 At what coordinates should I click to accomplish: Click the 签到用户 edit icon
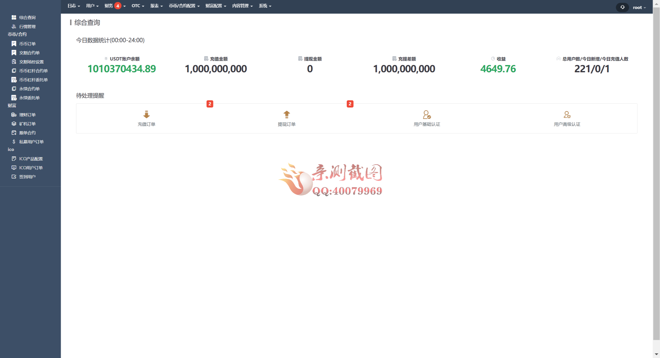[x=14, y=177]
